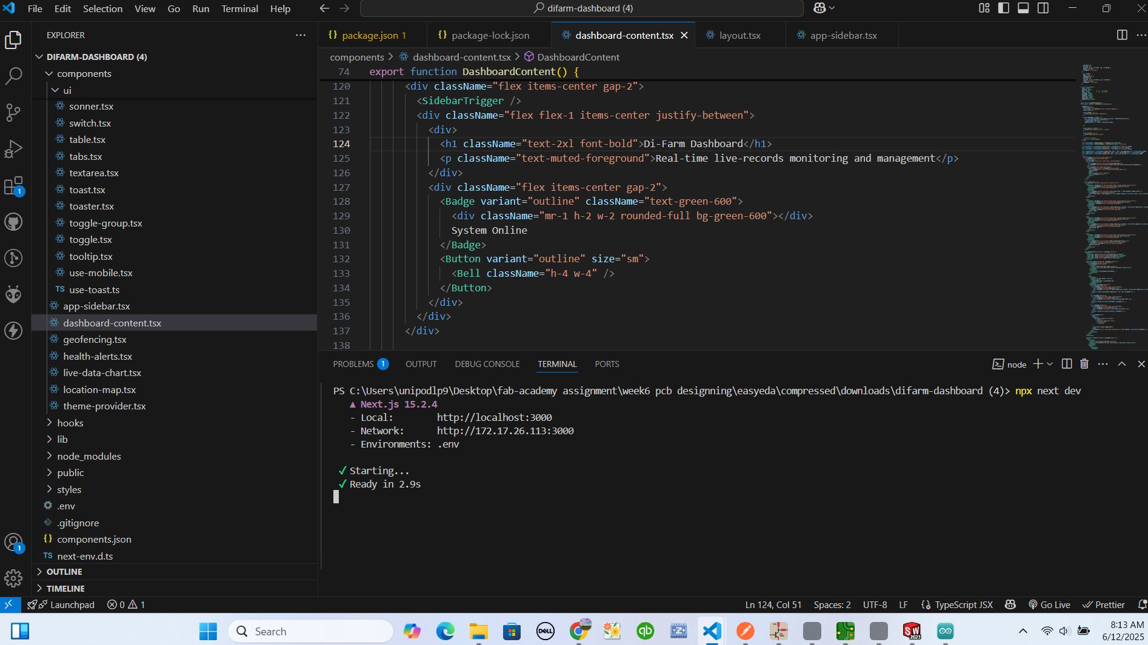Click the Copilot status icon in status bar
Viewport: 1148px width, 645px height.
click(x=1010, y=604)
